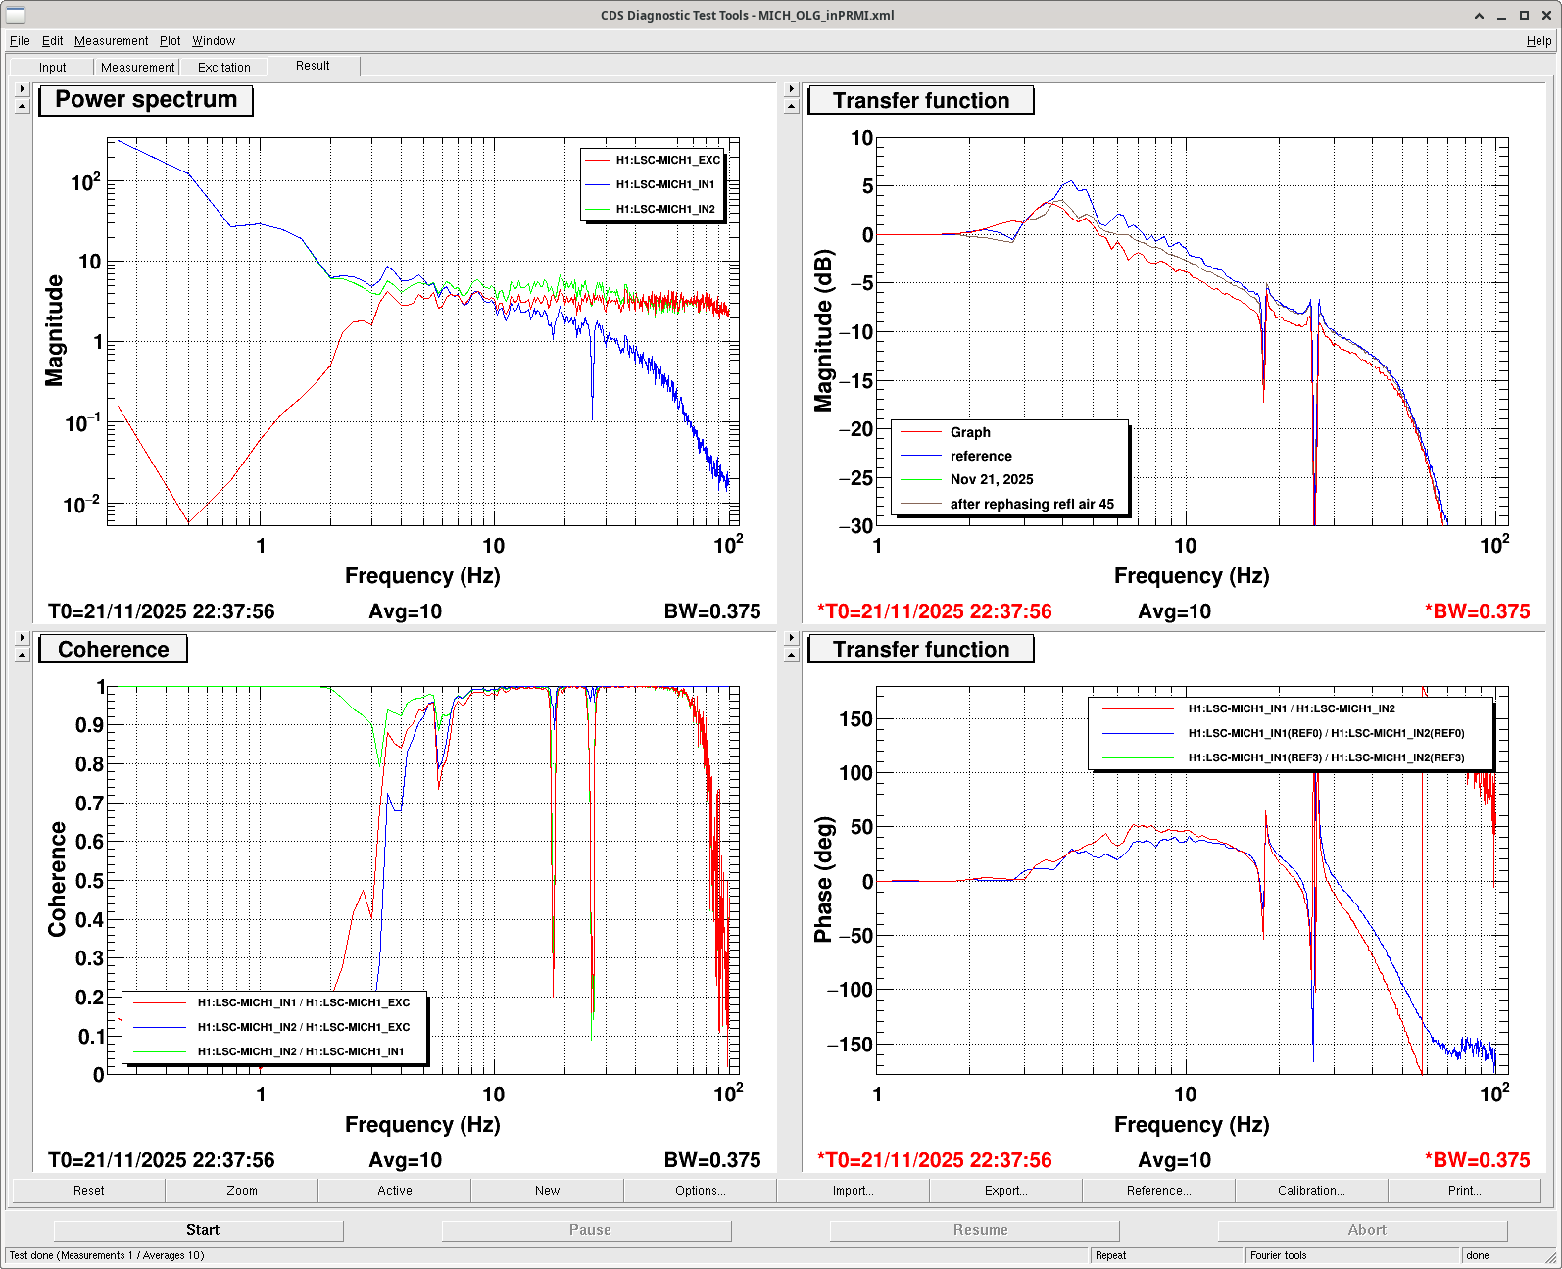Roll up the window using title bar arrow
The width and height of the screenshot is (1562, 1269).
[1480, 16]
